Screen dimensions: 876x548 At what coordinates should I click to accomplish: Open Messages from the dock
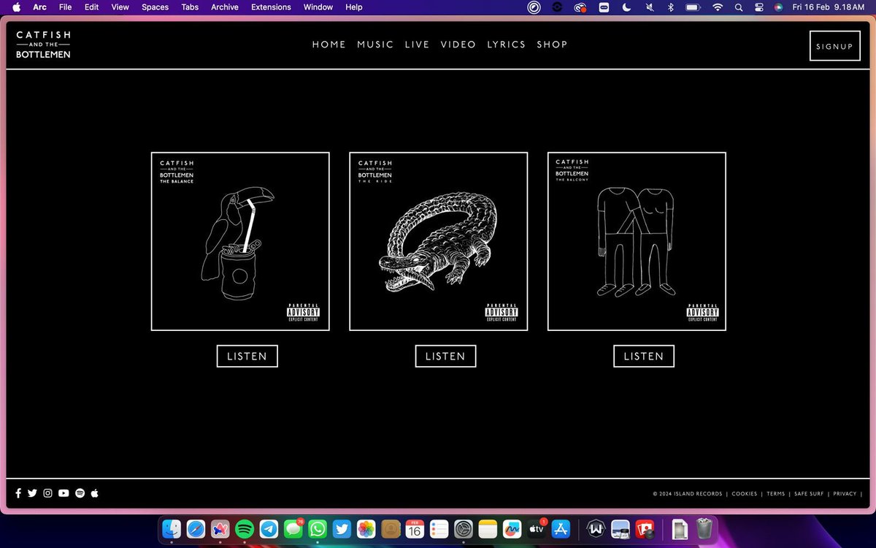pyautogui.click(x=293, y=528)
